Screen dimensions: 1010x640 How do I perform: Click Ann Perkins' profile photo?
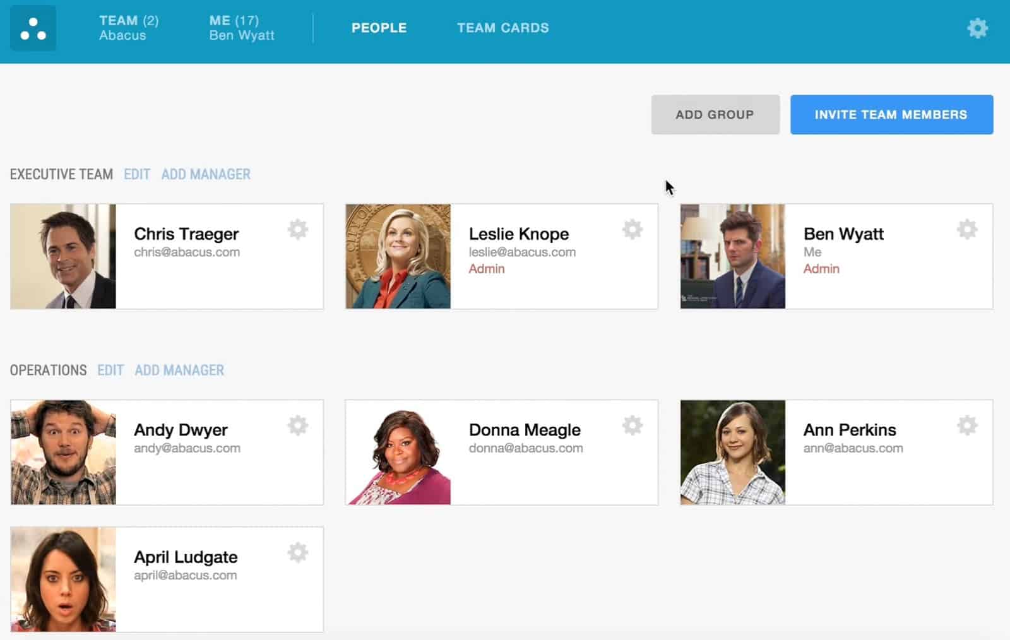pyautogui.click(x=733, y=452)
